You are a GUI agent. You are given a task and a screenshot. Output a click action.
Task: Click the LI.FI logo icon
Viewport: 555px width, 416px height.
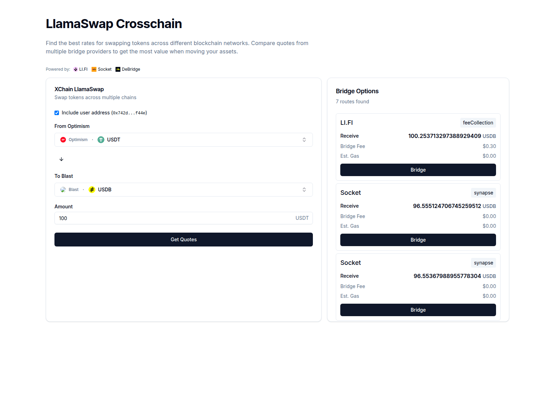click(76, 69)
